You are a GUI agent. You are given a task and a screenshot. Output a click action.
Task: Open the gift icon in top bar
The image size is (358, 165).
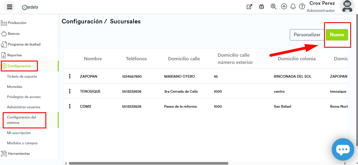(x=261, y=7)
